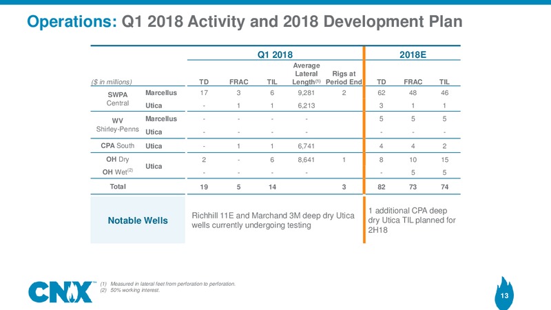This screenshot has height=310, width=551.
Task: Select the slide title beginning 'Operations:'
Action: [245, 21]
